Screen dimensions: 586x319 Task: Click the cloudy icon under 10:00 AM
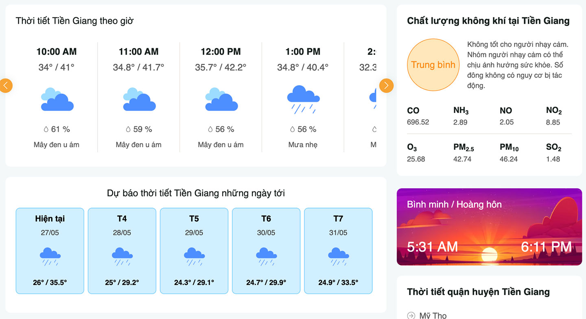pos(57,99)
